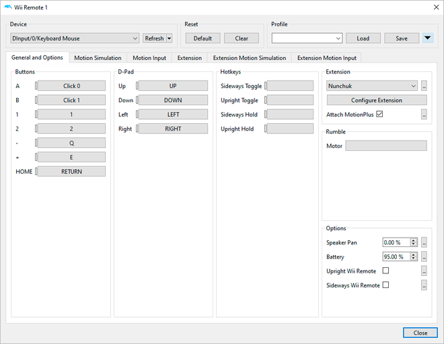The width and height of the screenshot is (444, 344).
Task: Click the Default reset button
Action: [x=202, y=38]
